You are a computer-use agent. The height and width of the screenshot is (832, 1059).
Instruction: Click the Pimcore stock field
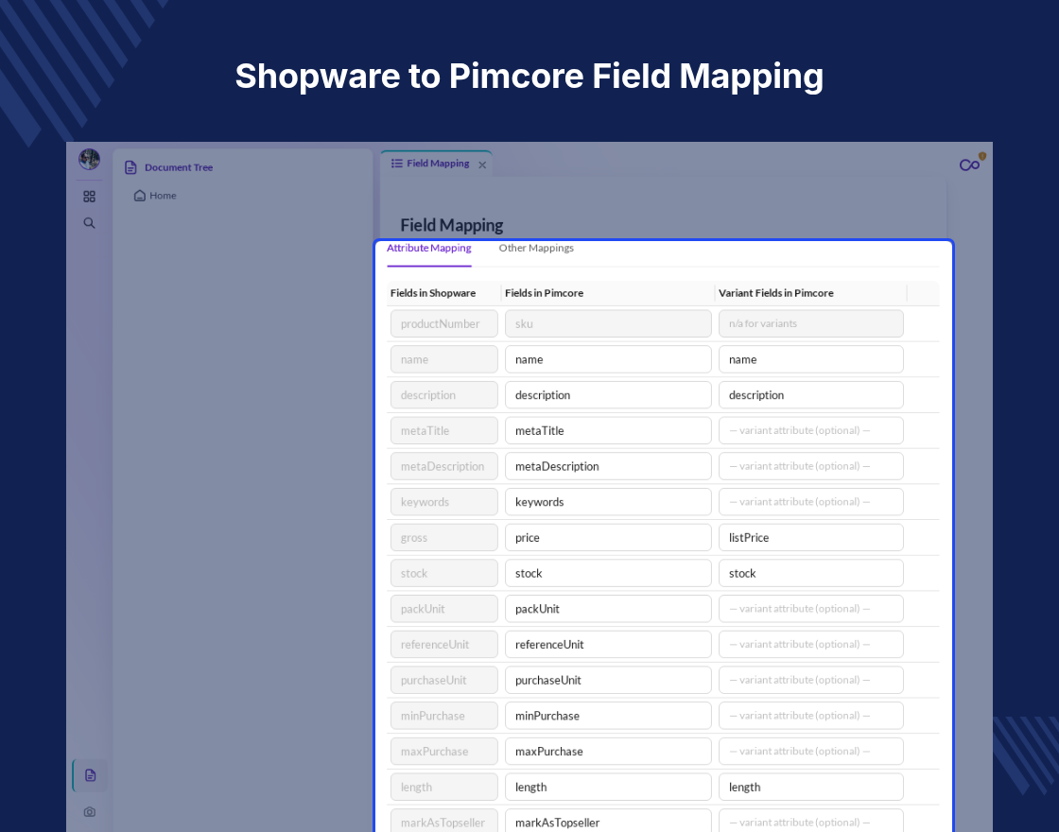click(608, 573)
